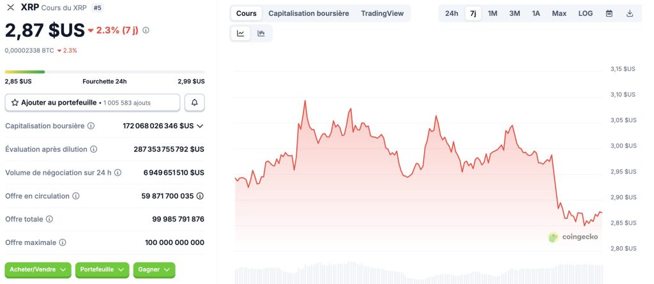Toggle the LOG scale option
This screenshot has width=654, height=284.
pos(586,13)
